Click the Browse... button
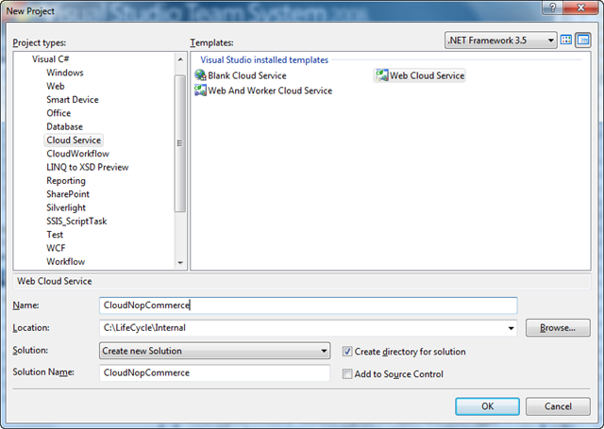Viewport: 604px width, 429px height. pyautogui.click(x=558, y=328)
